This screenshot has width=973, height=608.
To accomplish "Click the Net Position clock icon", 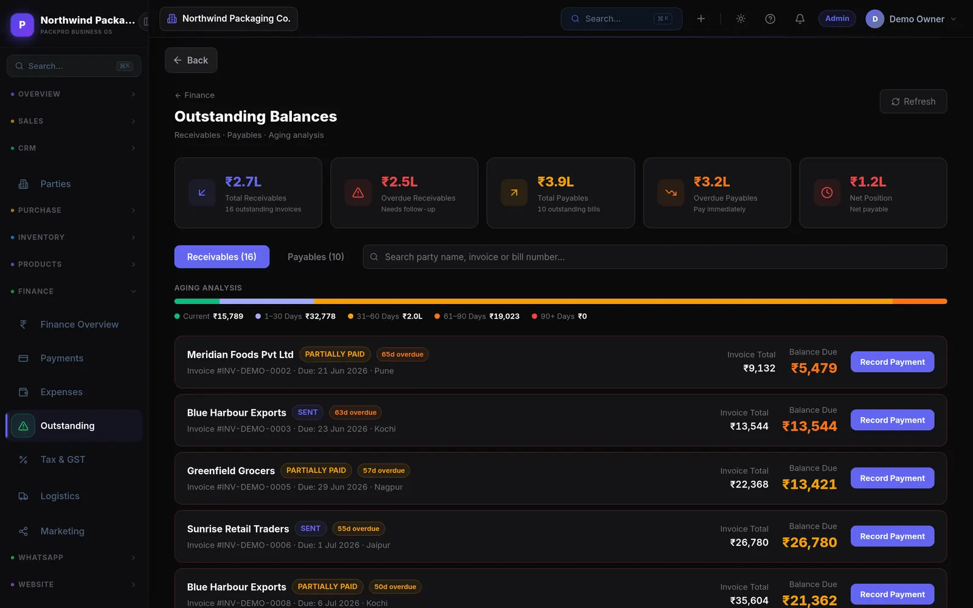I will [827, 193].
